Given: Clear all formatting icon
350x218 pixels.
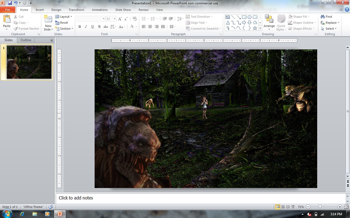Looking at the screenshot, I should click(x=135, y=19).
